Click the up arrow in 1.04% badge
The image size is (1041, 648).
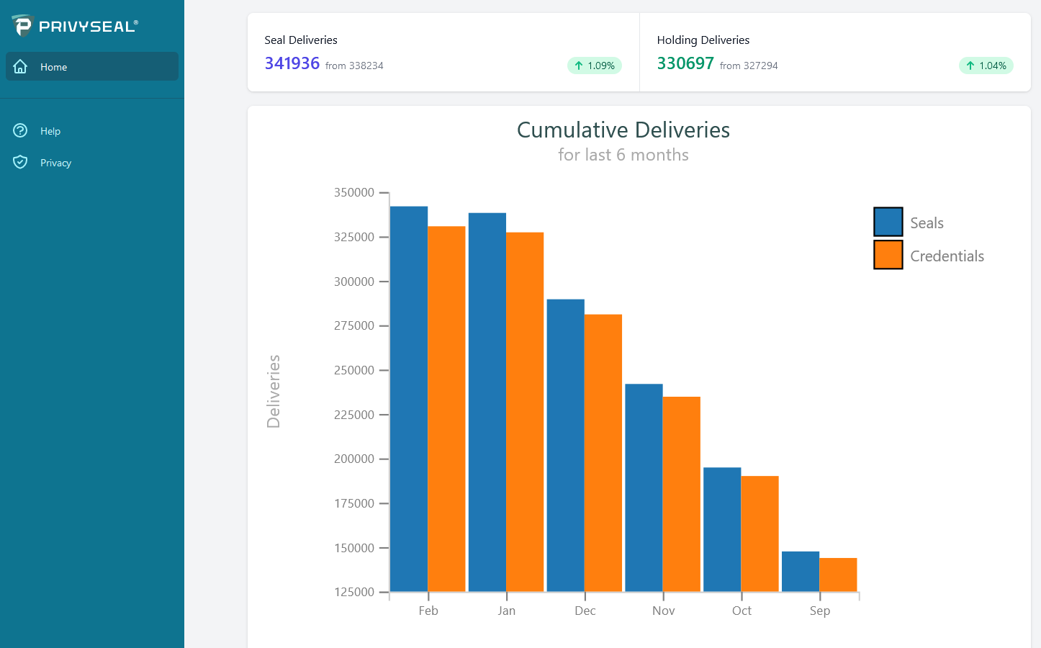pyautogui.click(x=970, y=66)
